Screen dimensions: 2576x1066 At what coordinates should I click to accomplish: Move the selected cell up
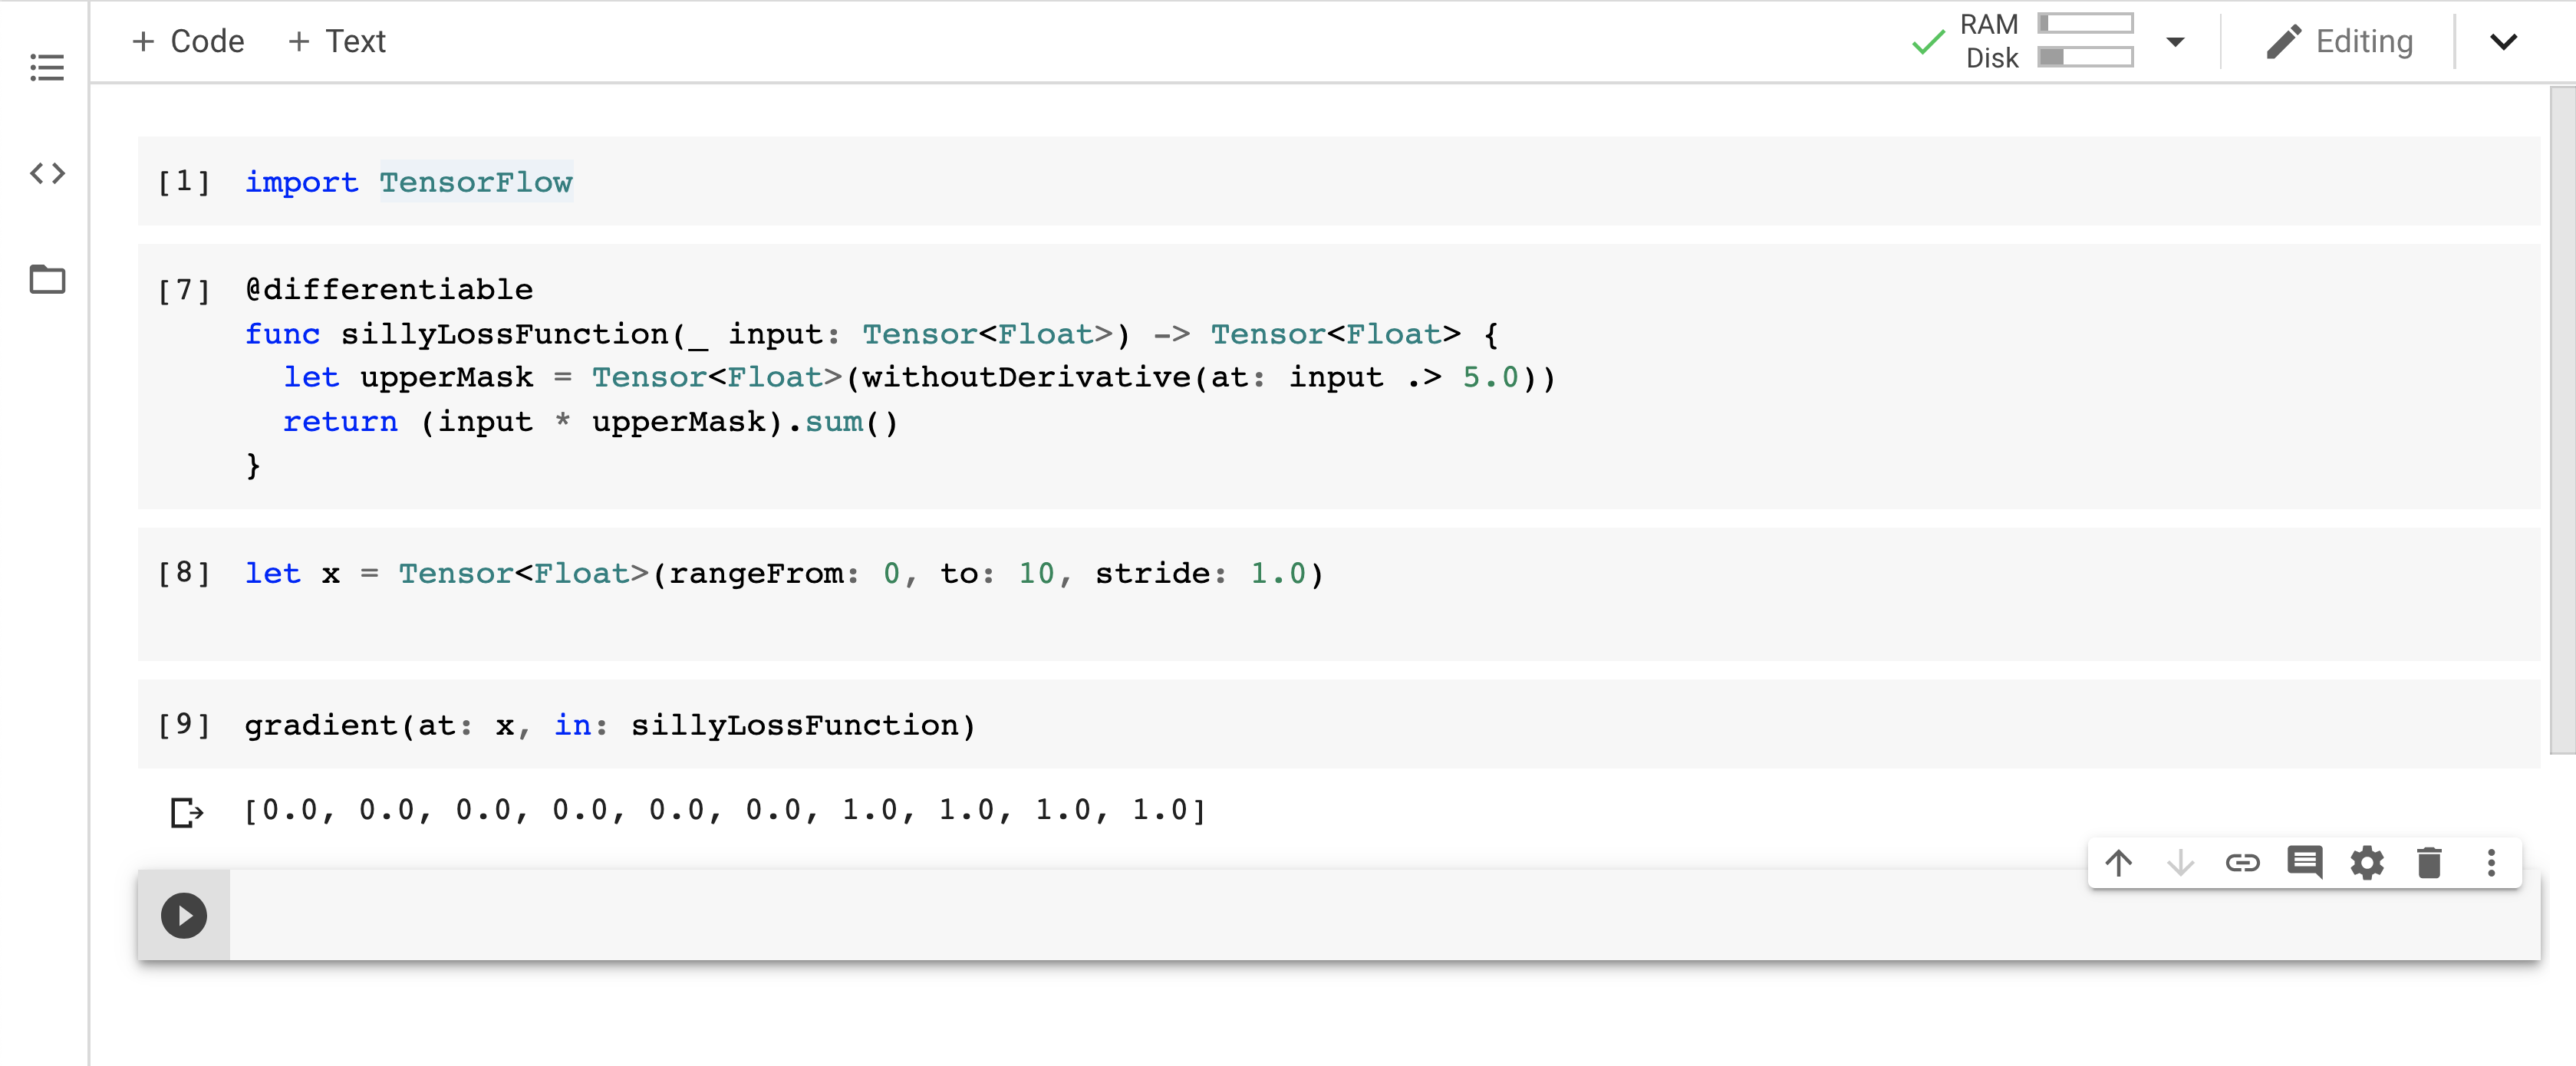click(x=2119, y=862)
